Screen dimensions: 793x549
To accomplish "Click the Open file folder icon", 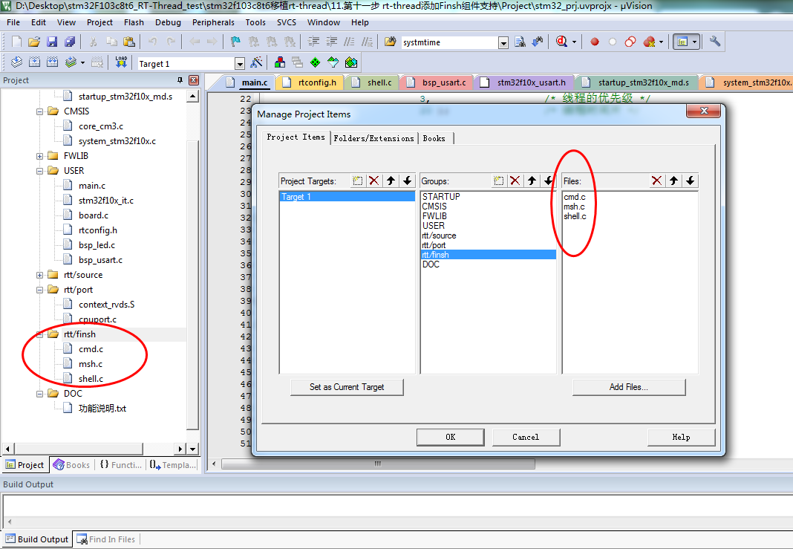I will [34, 42].
